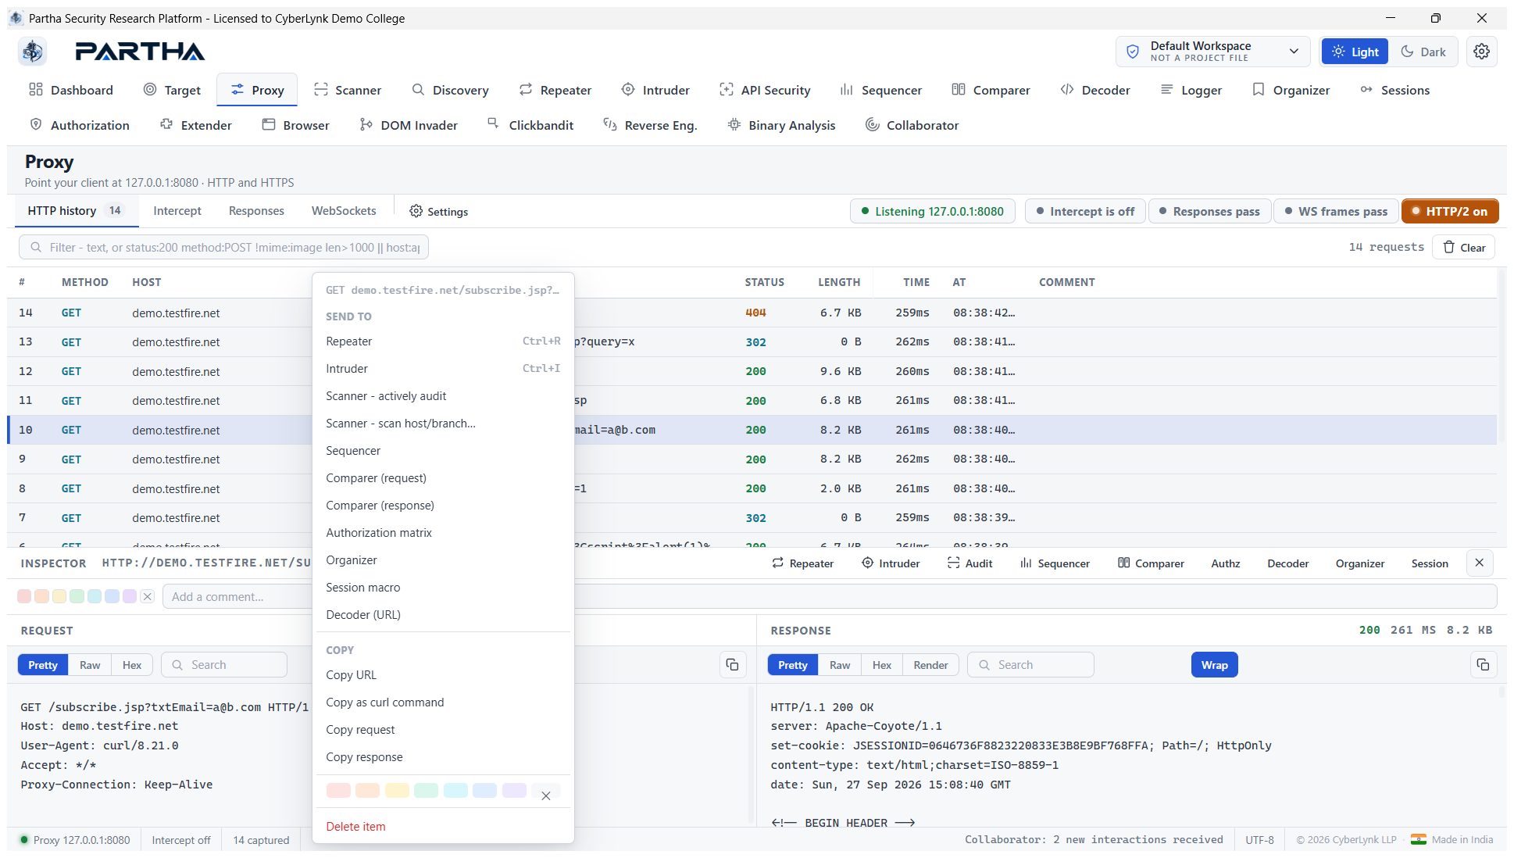Click Session in inspector bar

point(1430,563)
